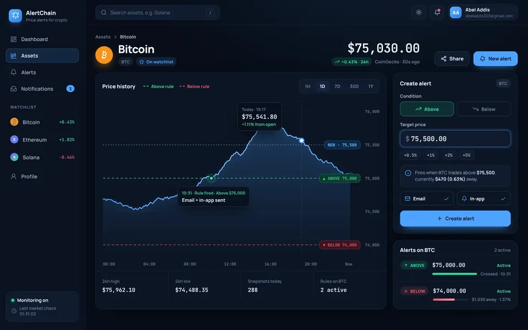Toggle the Email notification channel

(x=427, y=199)
